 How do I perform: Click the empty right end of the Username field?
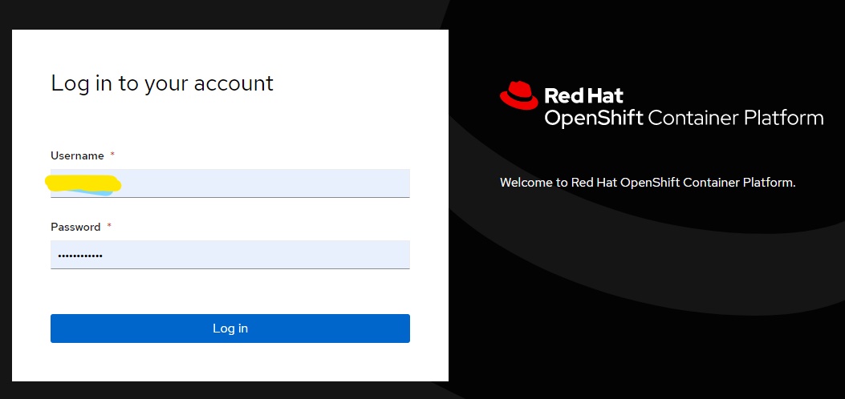coord(377,183)
